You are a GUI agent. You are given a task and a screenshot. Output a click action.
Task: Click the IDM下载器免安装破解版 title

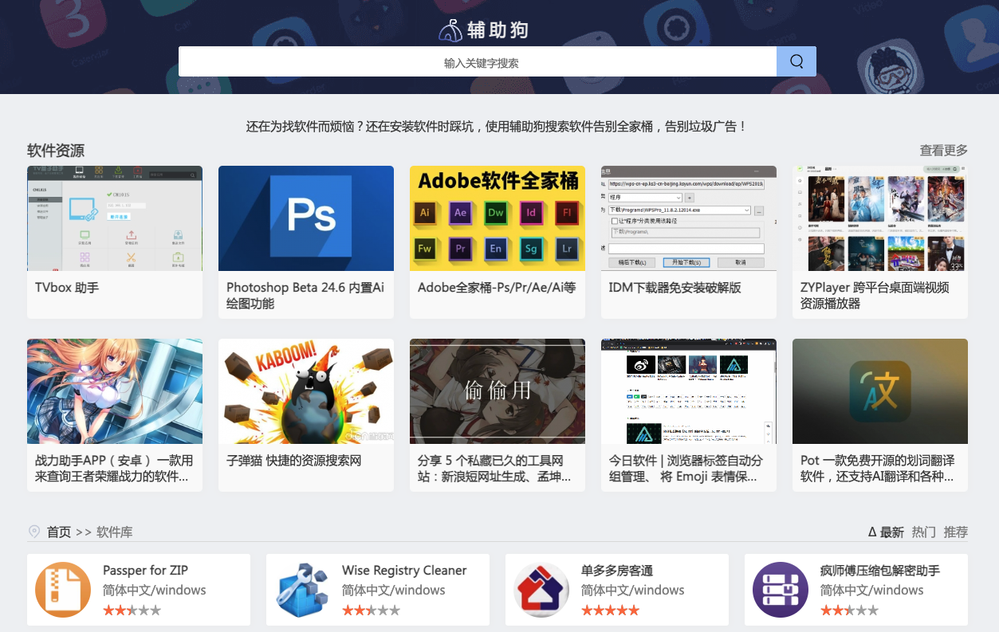[x=675, y=287]
